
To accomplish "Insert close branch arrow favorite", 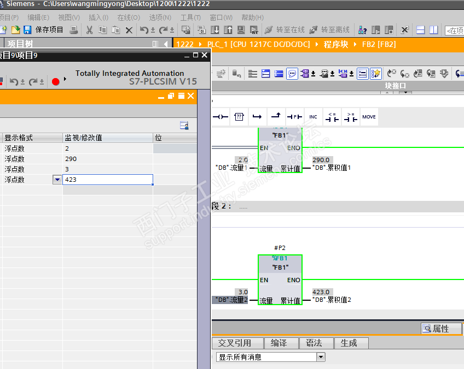I will coord(276,117).
